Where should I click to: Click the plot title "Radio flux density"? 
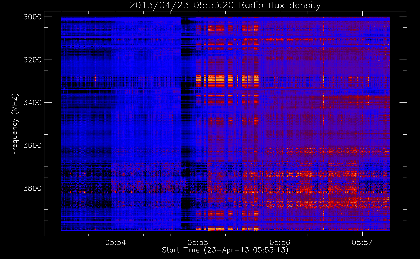pyautogui.click(x=280, y=5)
